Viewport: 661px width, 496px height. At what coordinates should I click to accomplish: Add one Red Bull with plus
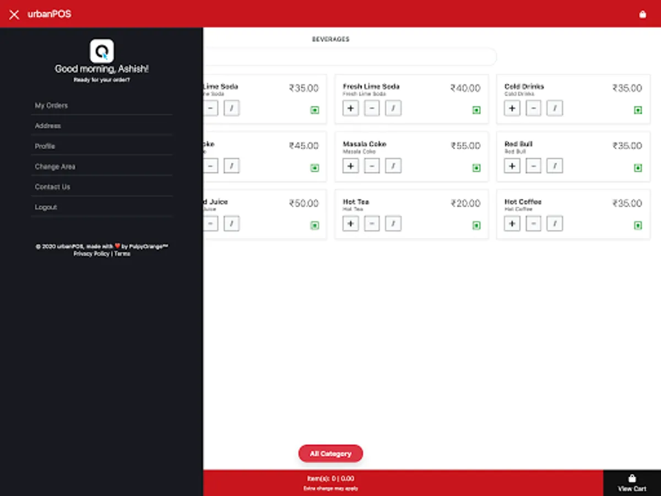coord(512,165)
